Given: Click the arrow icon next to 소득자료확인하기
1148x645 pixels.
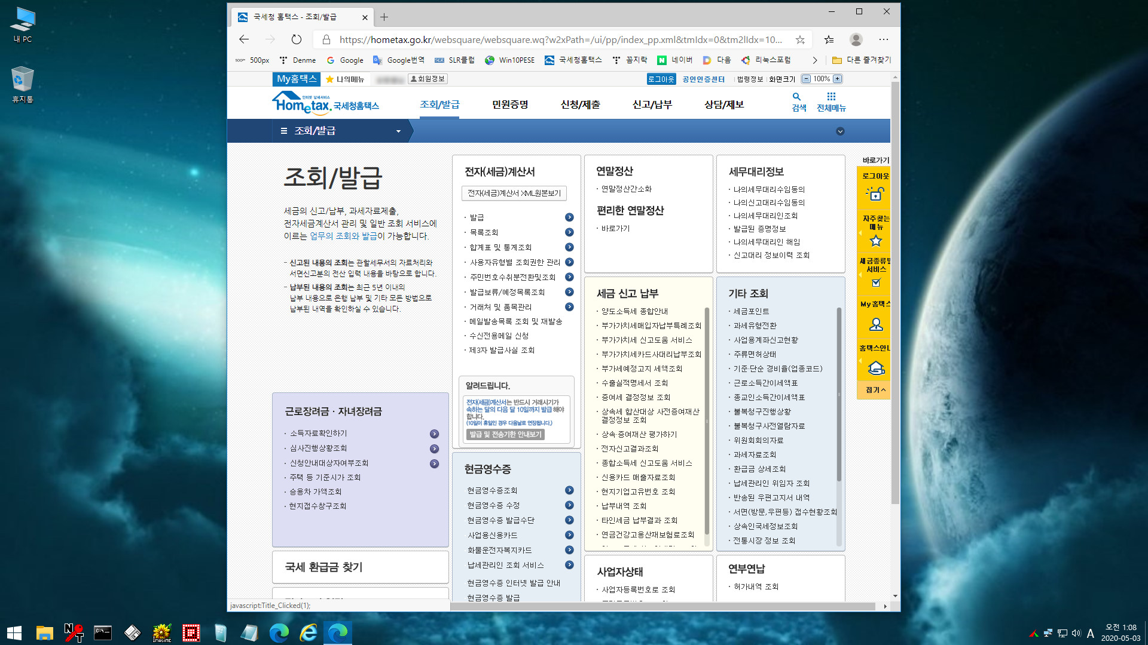Looking at the screenshot, I should (x=435, y=434).
